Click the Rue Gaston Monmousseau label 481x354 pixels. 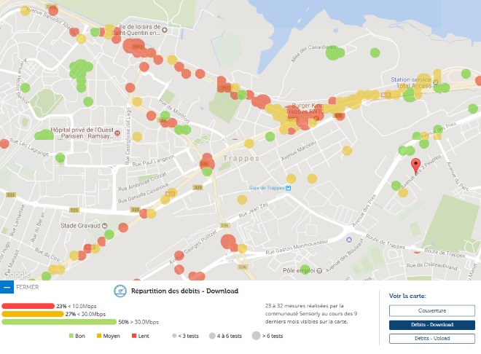297,247
